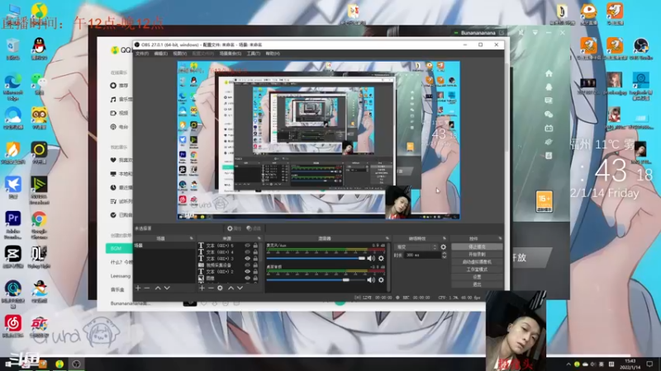
Task: Open source properties gear in Sources panel
Action: click(x=220, y=288)
